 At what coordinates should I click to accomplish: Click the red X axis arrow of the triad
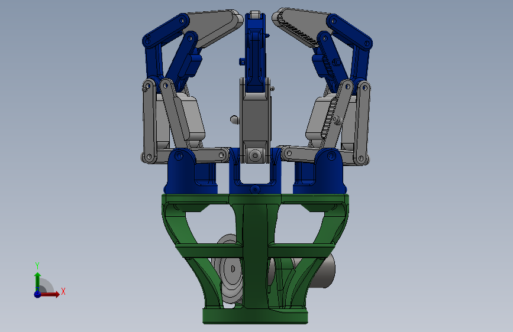(49, 294)
